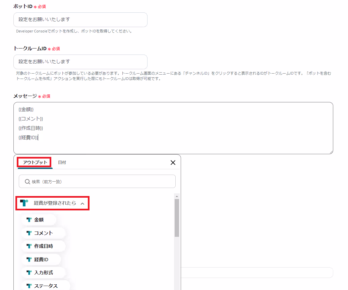Click the {{コメント}} line in the message
This screenshot has height=290, width=348.
click(x=31, y=119)
